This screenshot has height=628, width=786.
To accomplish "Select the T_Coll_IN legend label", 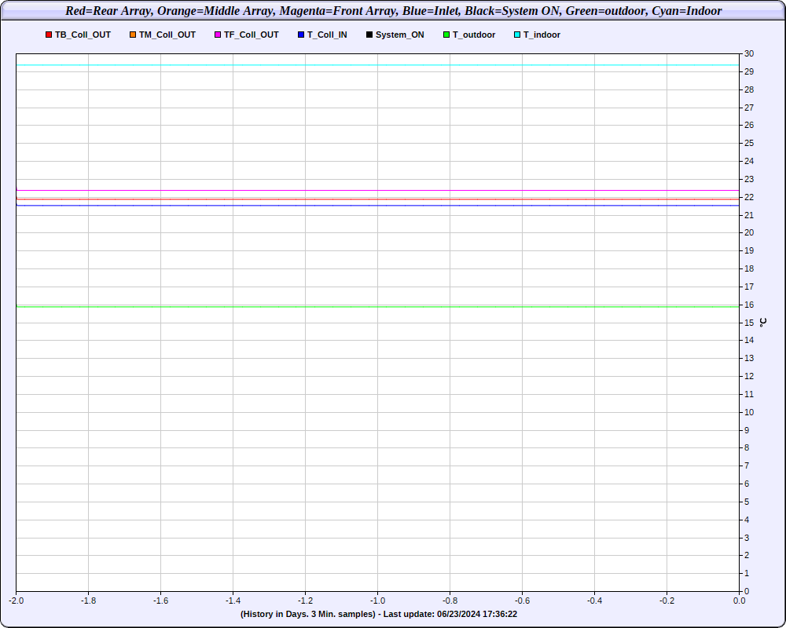I will pyautogui.click(x=327, y=35).
